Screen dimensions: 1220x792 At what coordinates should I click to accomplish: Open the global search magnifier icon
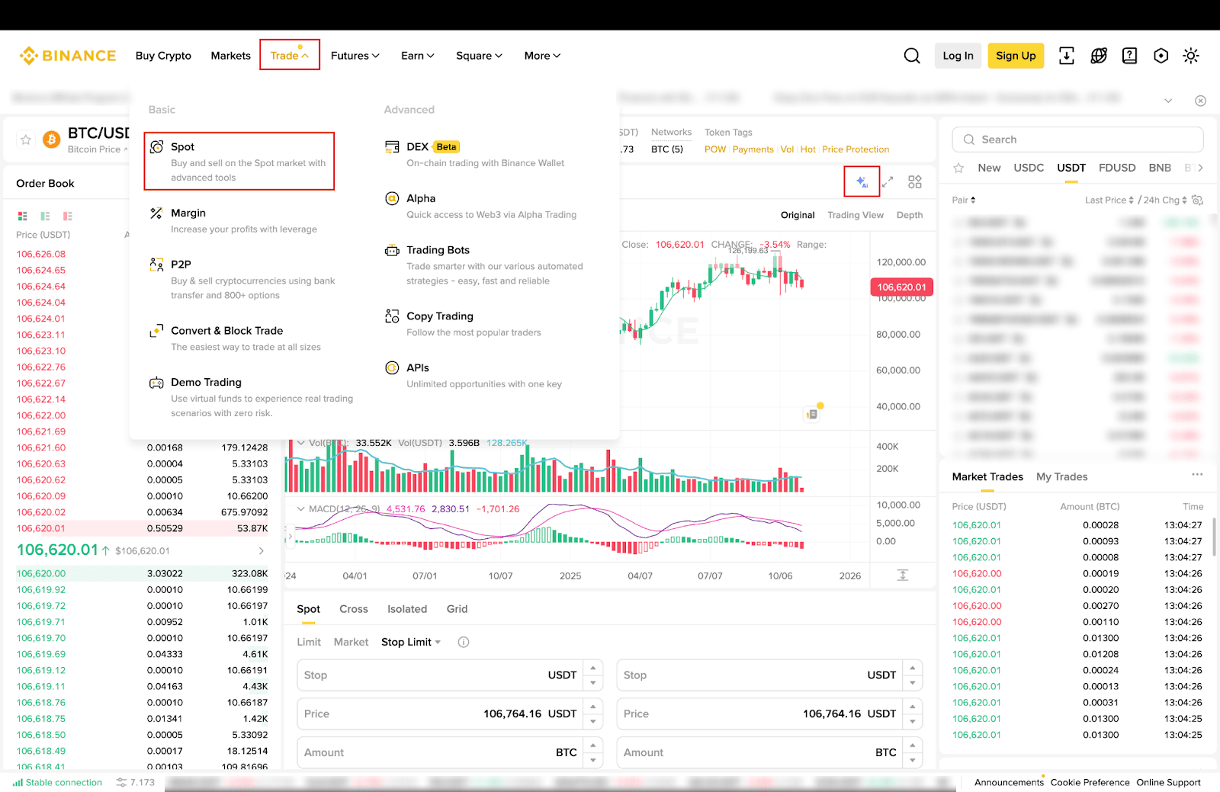pos(912,55)
